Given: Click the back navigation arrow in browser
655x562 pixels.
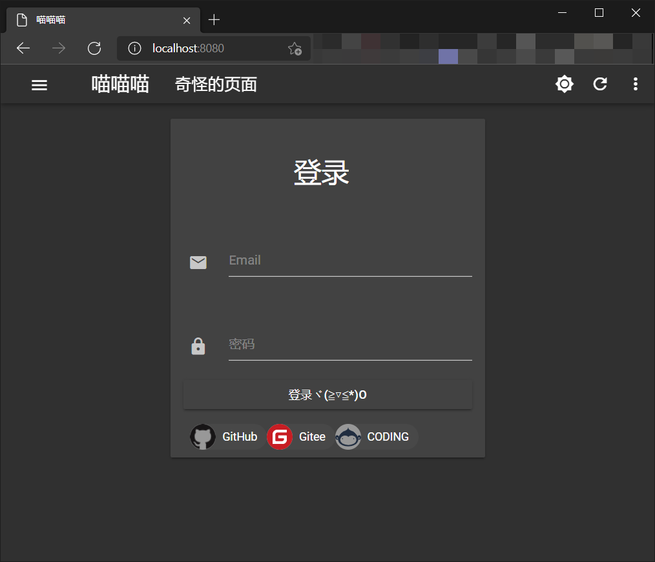Looking at the screenshot, I should 23,48.
